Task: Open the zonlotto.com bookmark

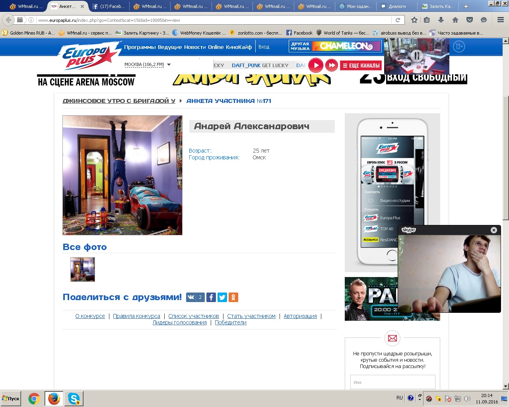Action: (256, 33)
